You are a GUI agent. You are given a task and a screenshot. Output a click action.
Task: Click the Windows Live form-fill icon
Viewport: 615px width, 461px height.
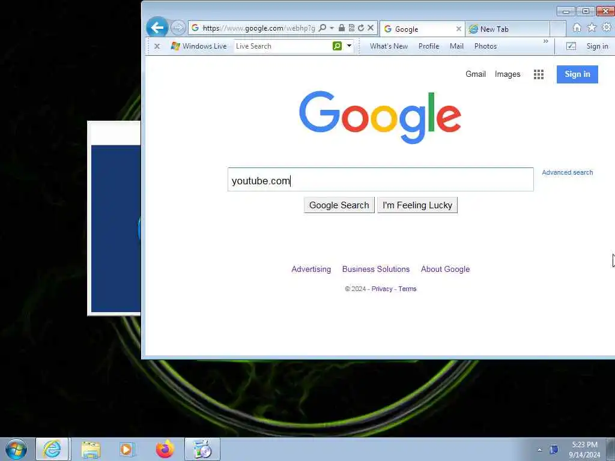coord(571,46)
